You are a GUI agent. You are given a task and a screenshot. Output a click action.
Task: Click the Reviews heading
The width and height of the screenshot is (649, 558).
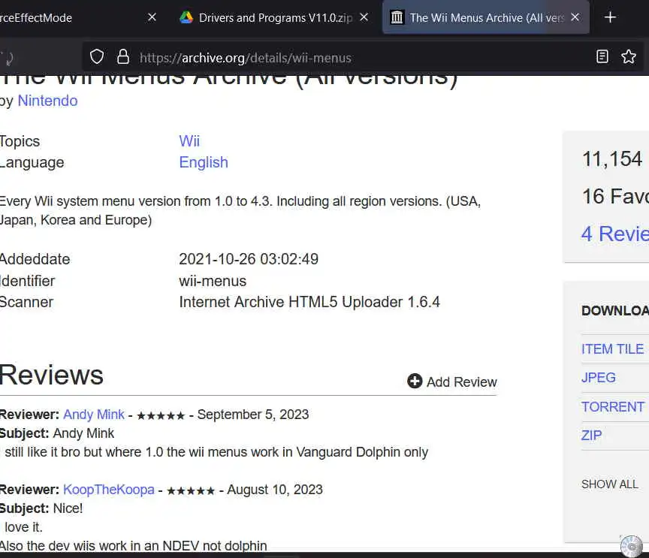point(51,375)
